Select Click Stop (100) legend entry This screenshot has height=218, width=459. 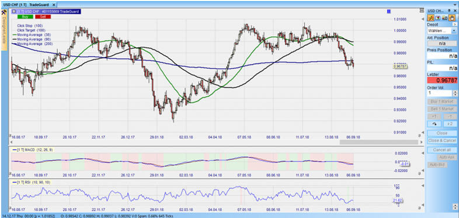pyautogui.click(x=30, y=26)
